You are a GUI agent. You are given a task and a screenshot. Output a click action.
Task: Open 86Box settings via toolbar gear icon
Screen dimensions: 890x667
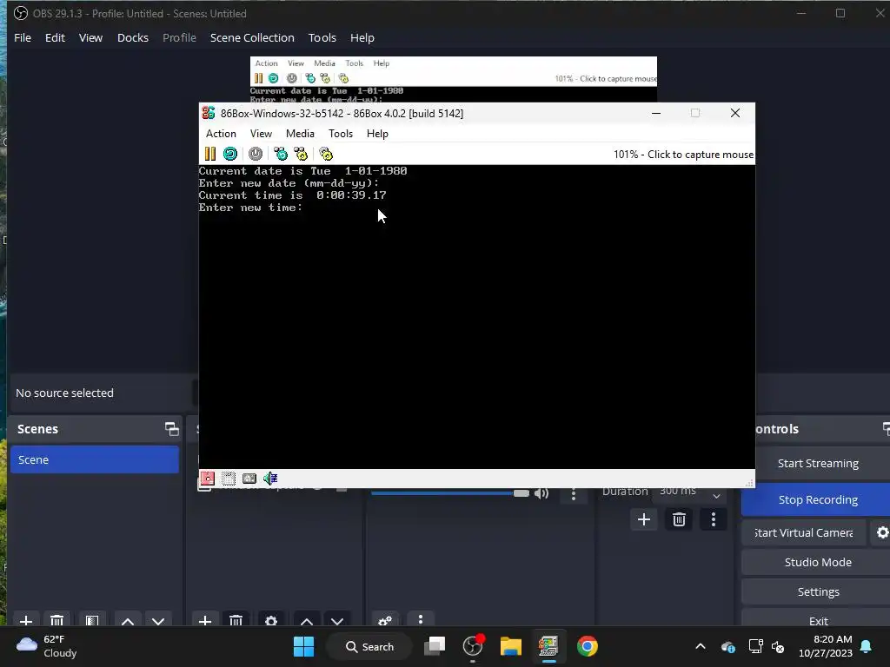click(326, 154)
